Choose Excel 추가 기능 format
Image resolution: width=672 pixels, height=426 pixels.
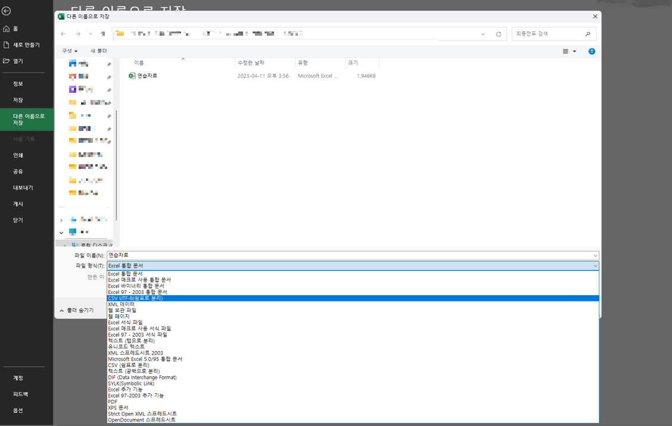click(353, 390)
